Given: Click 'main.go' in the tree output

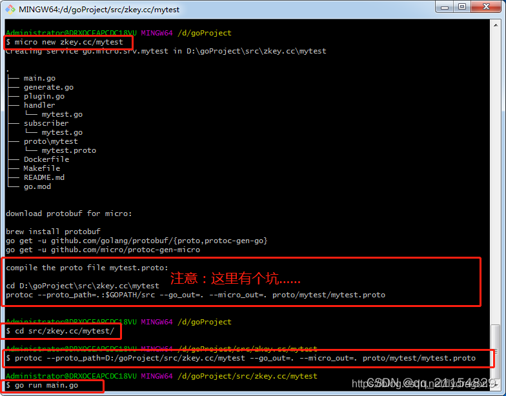Looking at the screenshot, I should click(39, 78).
